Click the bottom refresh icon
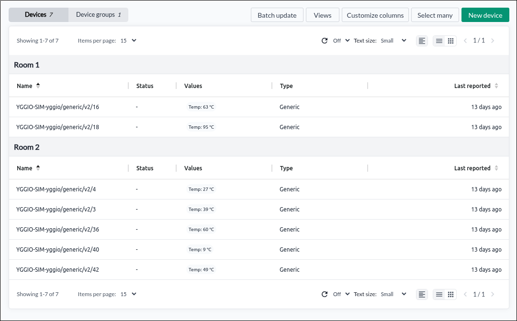This screenshot has height=321, width=517. (x=325, y=294)
